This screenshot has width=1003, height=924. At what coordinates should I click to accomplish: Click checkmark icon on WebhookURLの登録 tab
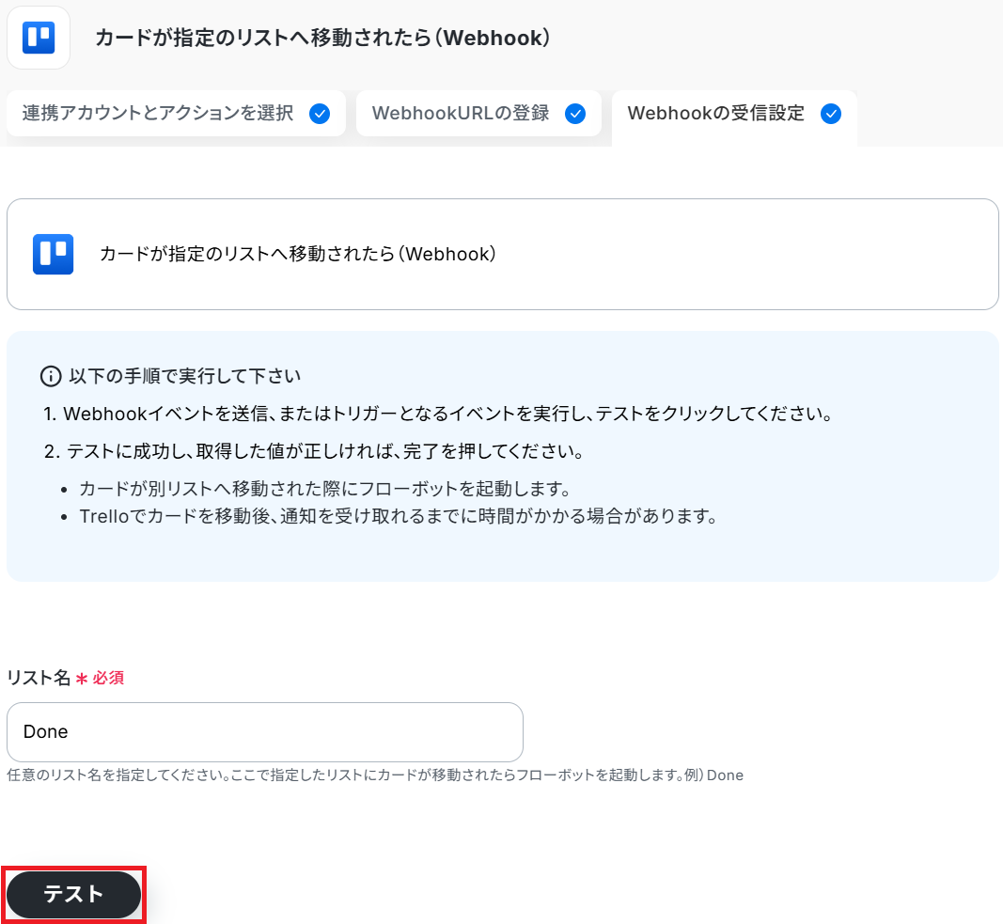[575, 114]
